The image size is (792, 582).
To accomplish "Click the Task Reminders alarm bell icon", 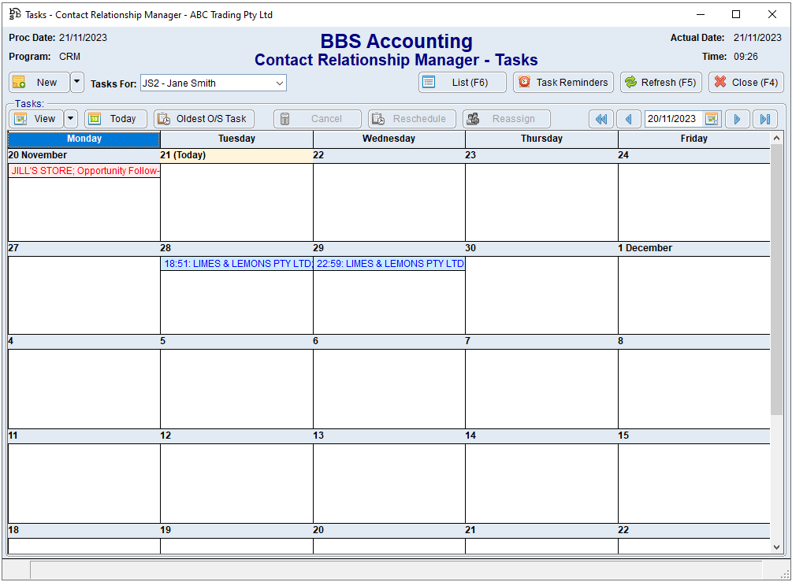I will click(524, 82).
